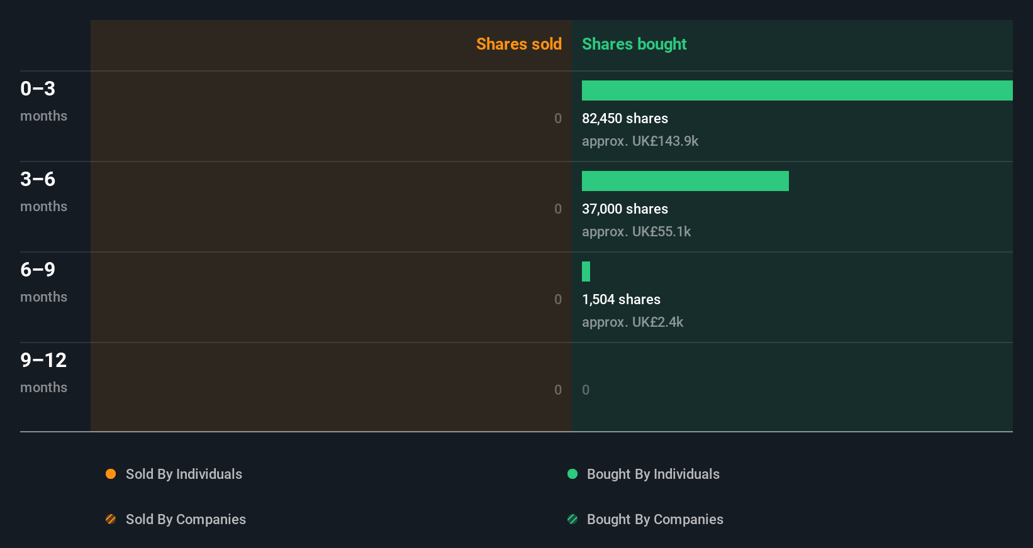Select the 3–6 months green bought bar
This screenshot has width=1033, height=548.
(x=685, y=181)
